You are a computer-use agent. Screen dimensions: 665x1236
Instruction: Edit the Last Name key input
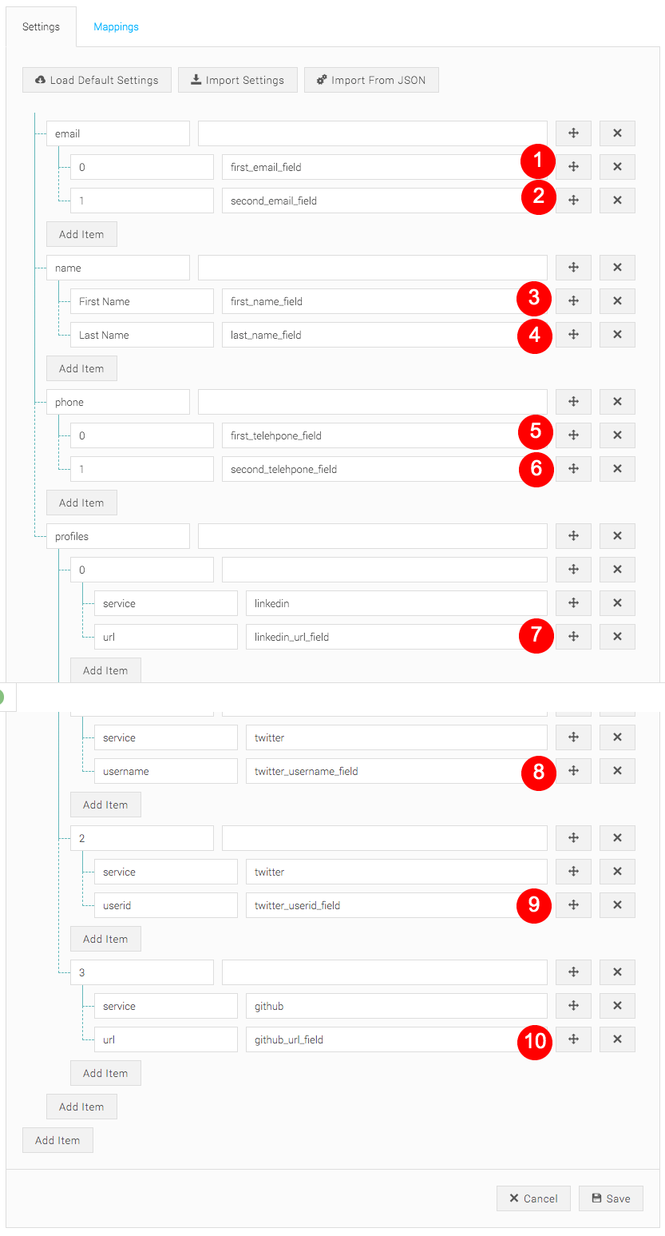[x=142, y=335]
